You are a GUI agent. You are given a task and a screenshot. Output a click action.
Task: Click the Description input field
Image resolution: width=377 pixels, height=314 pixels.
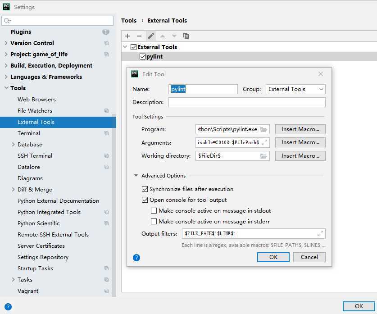247,102
